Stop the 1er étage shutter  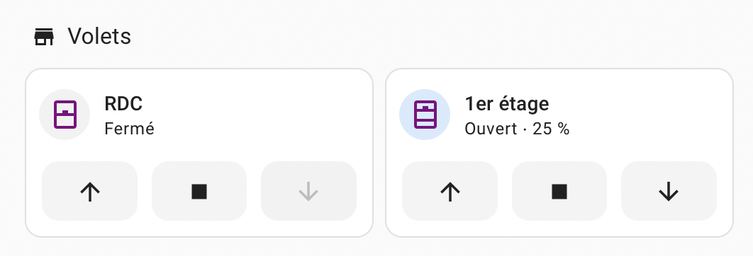pos(559,191)
